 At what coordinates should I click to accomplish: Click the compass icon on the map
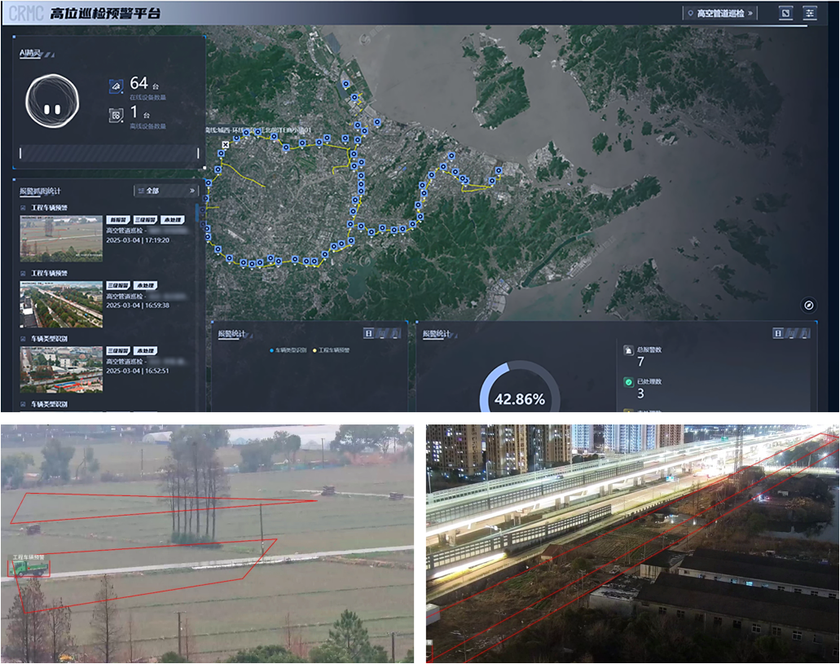808,305
